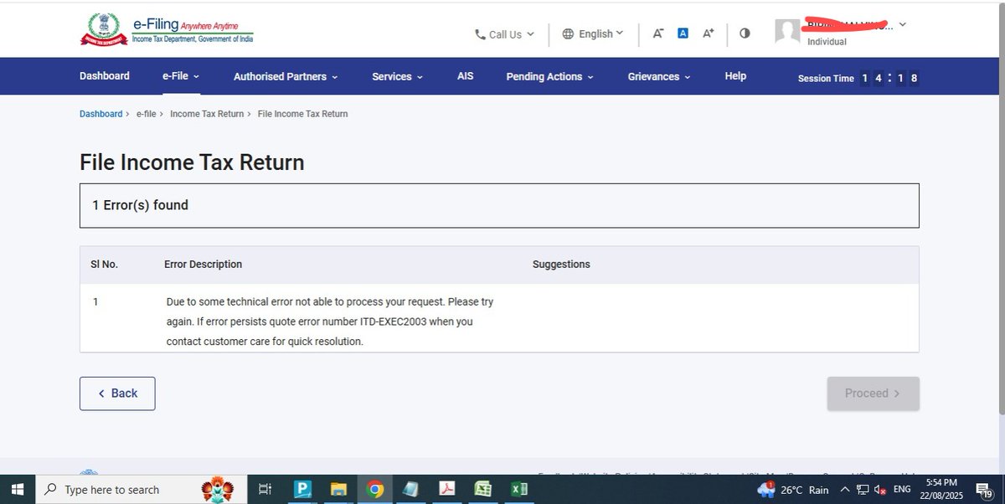Image resolution: width=1005 pixels, height=504 pixels.
Task: Click the Google Chrome taskbar icon
Action: coord(374,490)
